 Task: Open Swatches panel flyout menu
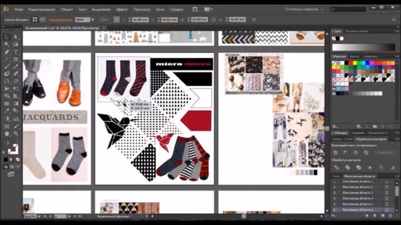(x=397, y=56)
